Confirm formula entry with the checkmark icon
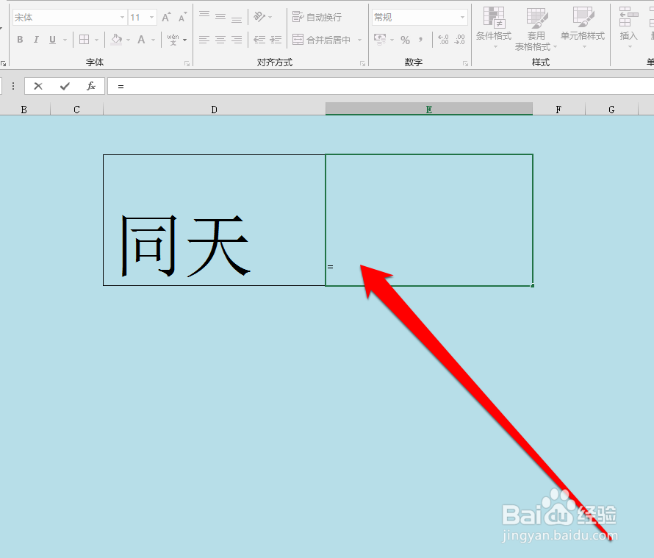Screen dimensions: 654x558 (64, 86)
